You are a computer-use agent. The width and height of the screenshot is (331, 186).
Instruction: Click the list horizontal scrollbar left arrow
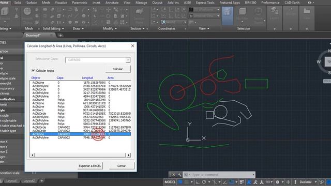(x=32, y=155)
